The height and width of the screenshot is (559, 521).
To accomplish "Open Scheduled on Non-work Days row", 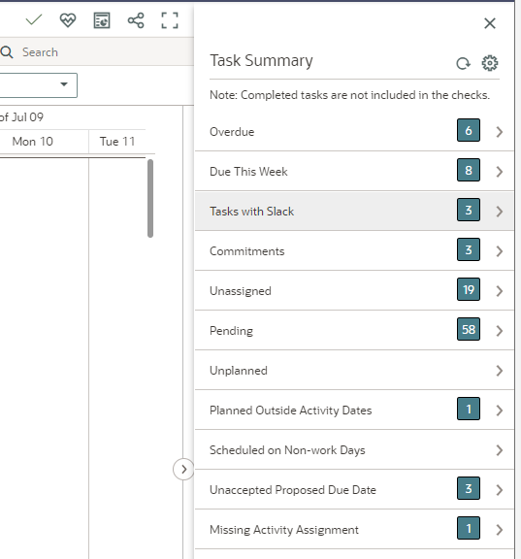I will click(x=354, y=450).
